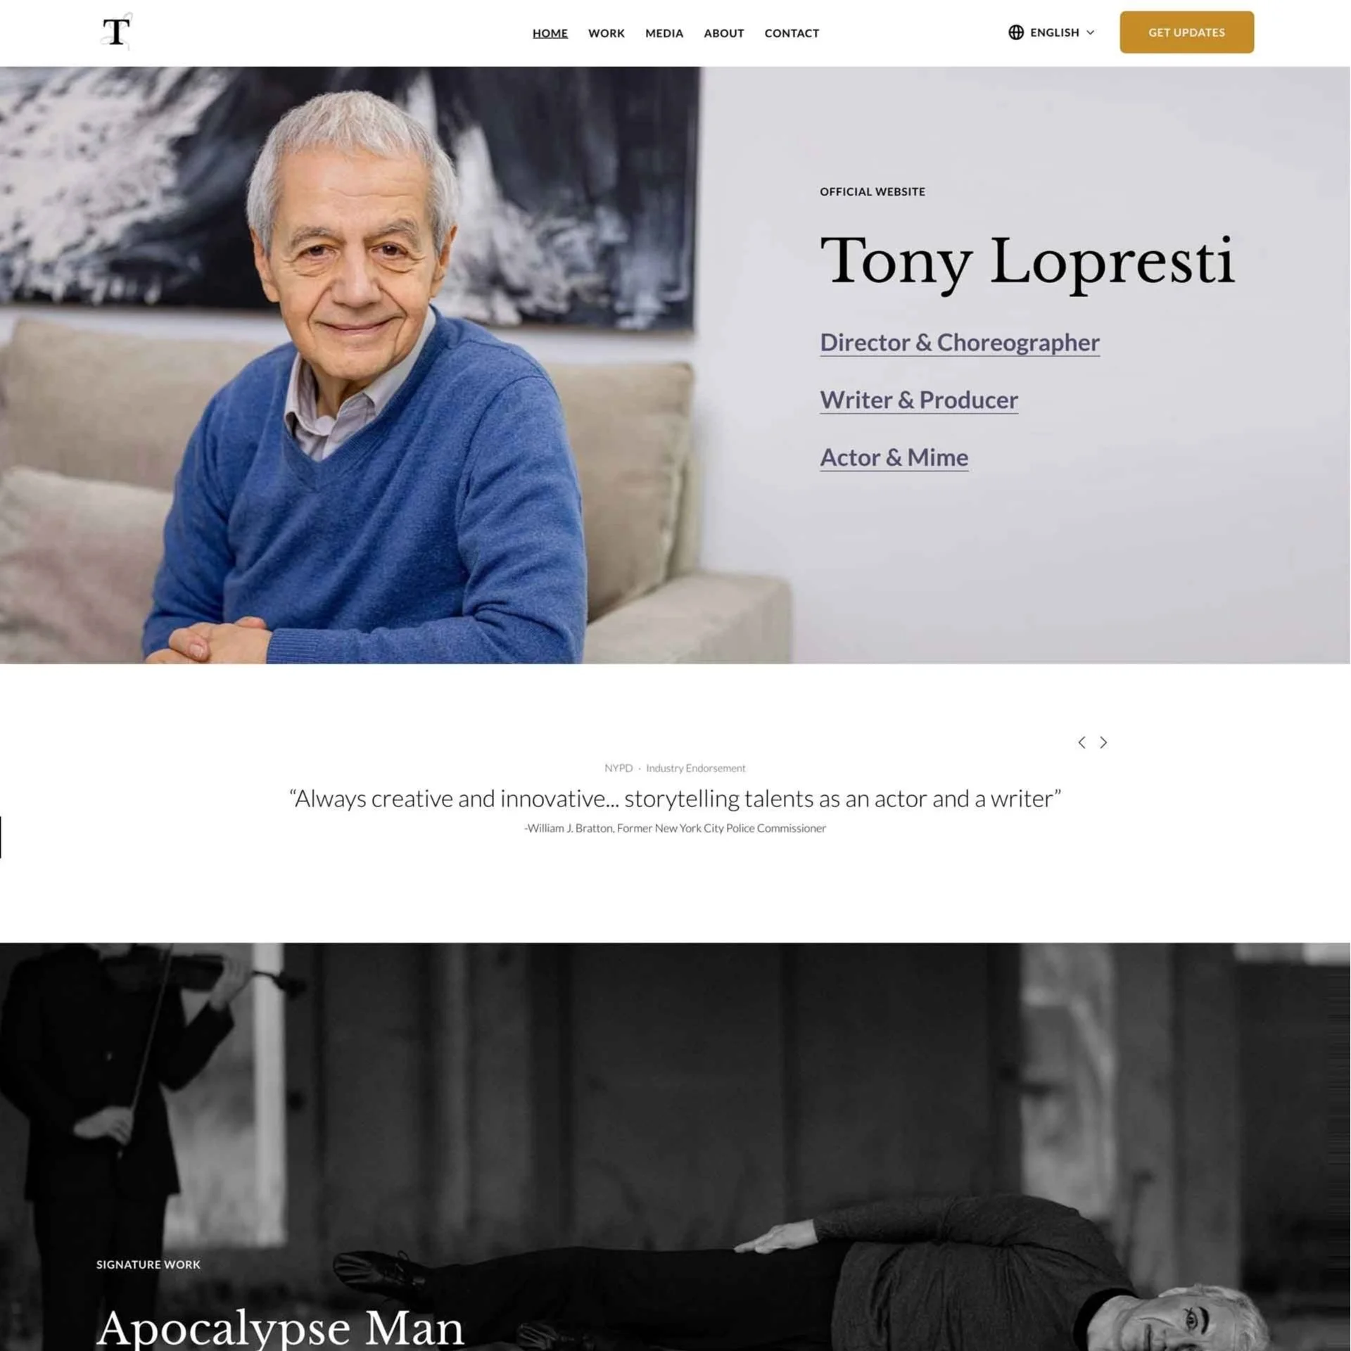Viewport: 1351px width, 1351px height.
Task: Open the ENGLISH language selector
Action: tap(1052, 32)
